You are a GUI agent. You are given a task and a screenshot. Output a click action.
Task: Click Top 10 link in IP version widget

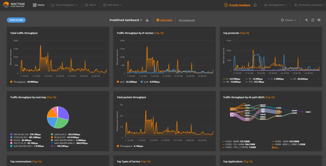click(x=159, y=33)
